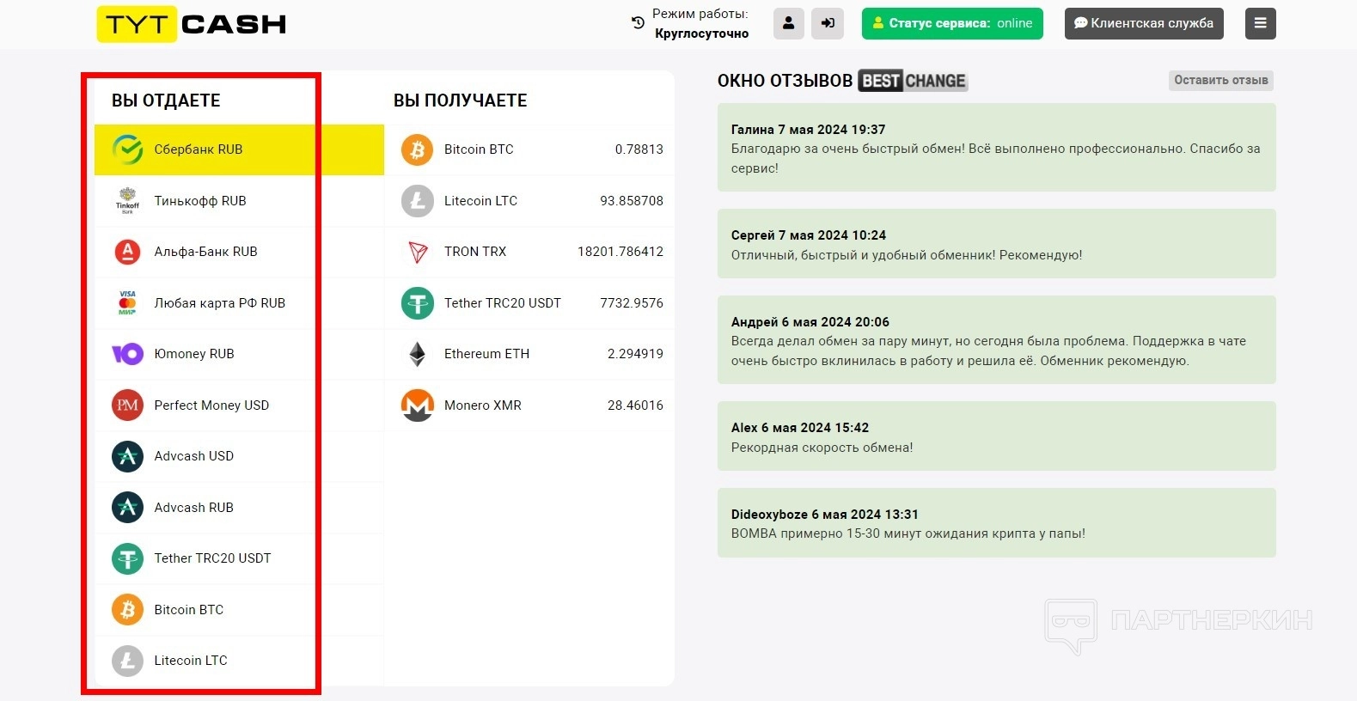Select Advcash USD label

(x=194, y=456)
